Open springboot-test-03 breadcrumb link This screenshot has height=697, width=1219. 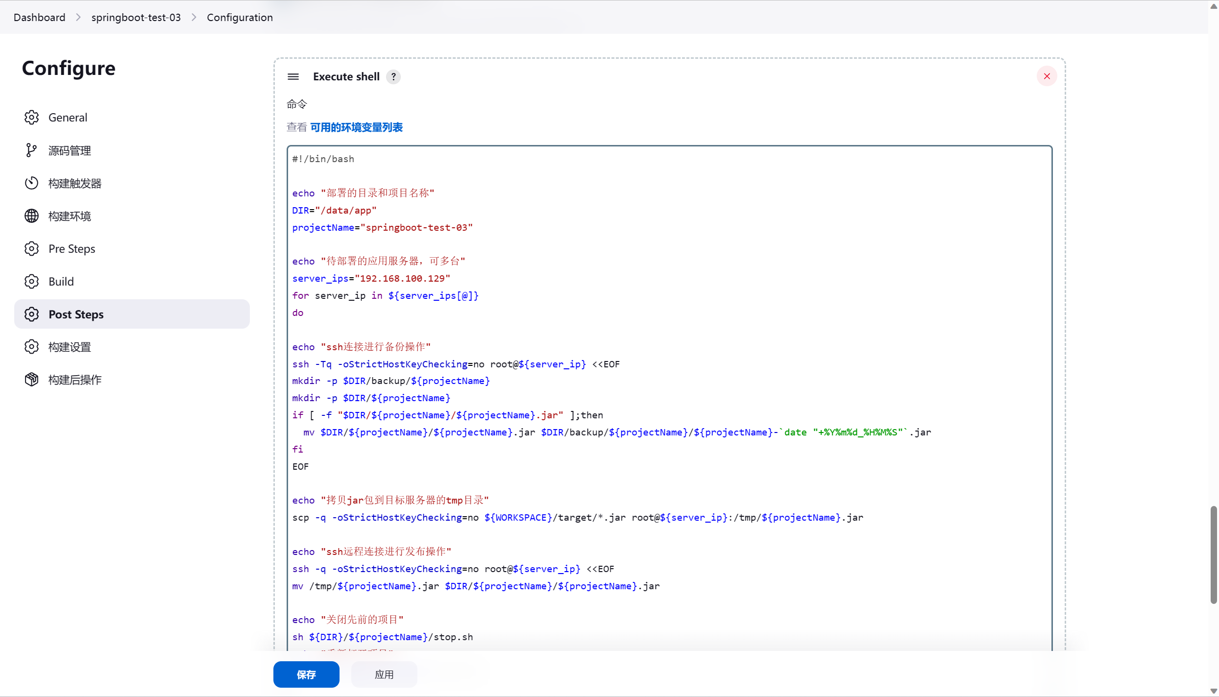point(136,17)
